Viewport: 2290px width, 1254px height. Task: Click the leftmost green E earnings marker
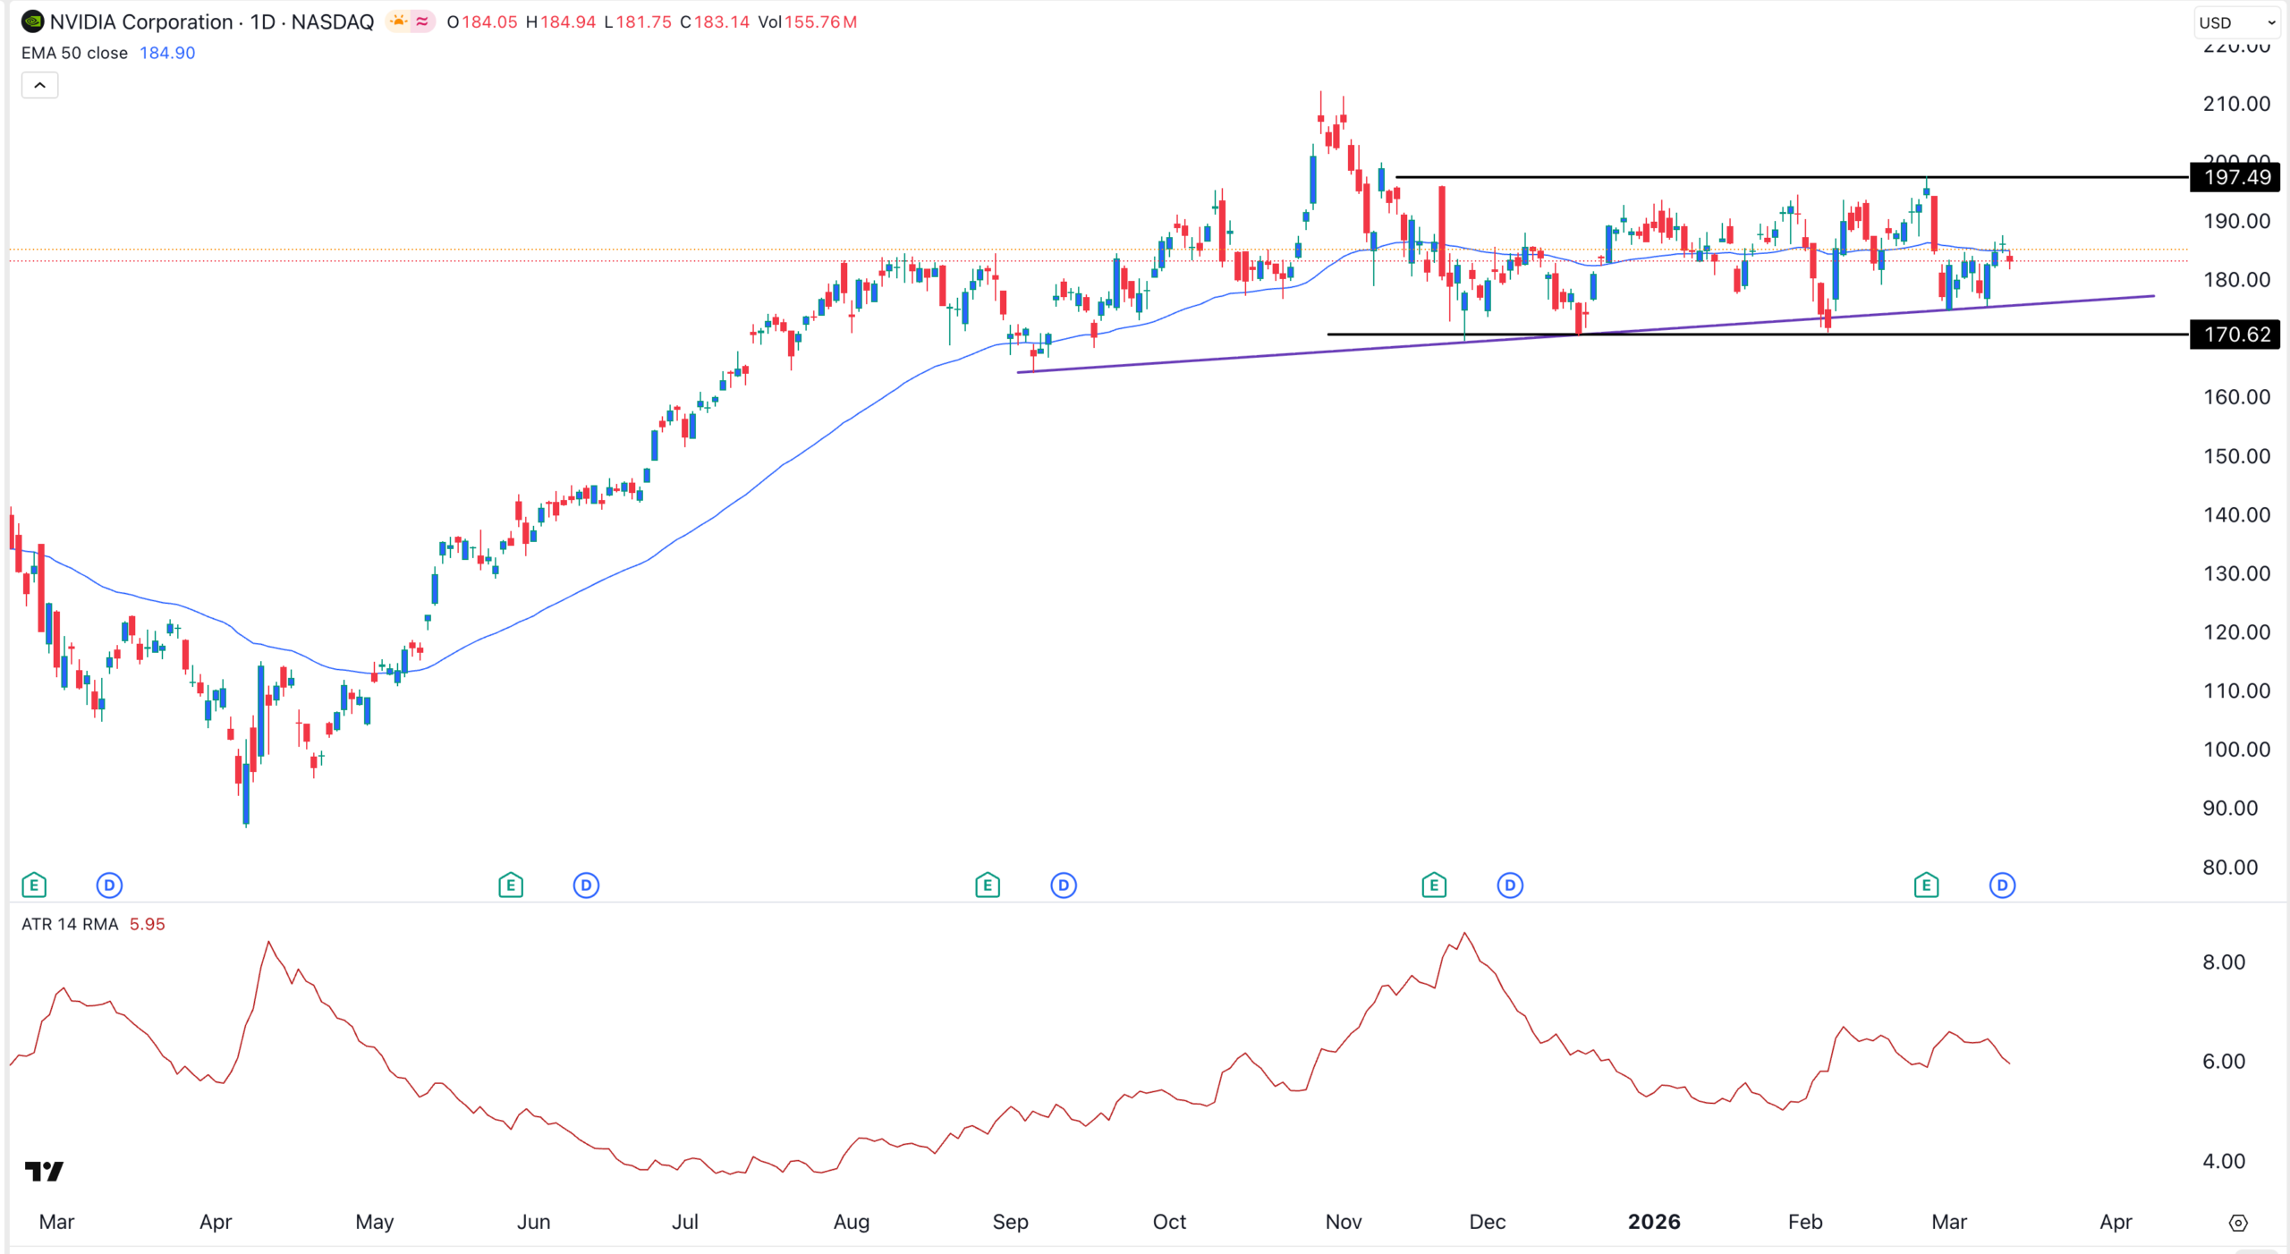(33, 885)
